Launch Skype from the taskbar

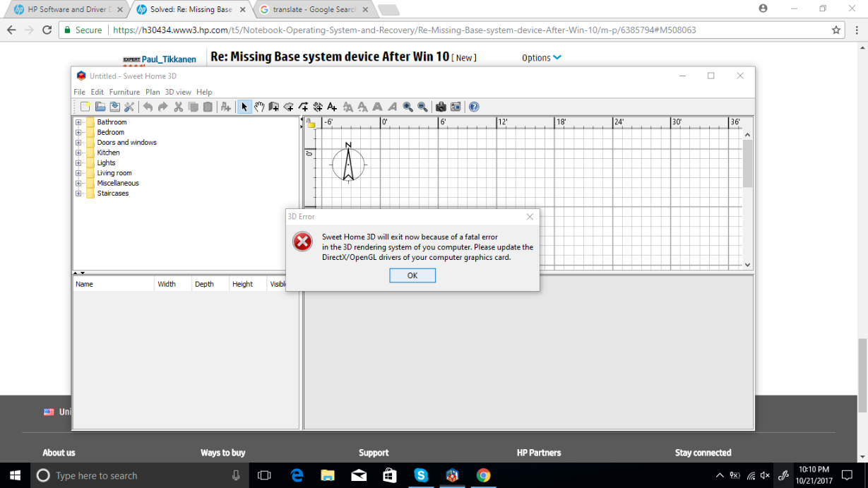(x=421, y=475)
